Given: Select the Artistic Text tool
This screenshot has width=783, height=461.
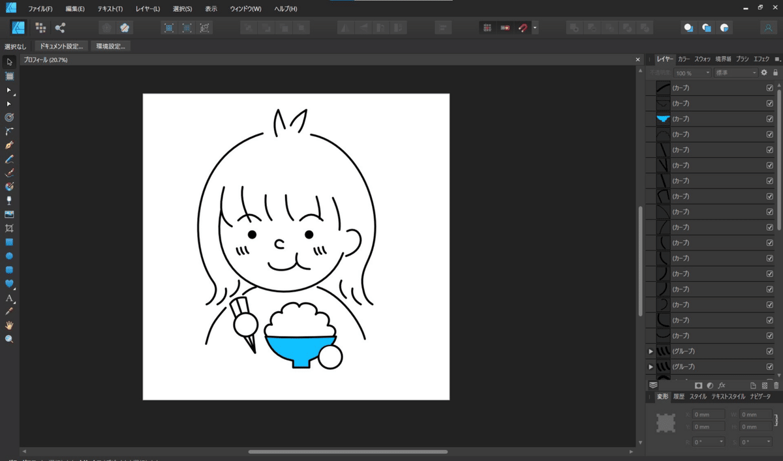Looking at the screenshot, I should [9, 298].
